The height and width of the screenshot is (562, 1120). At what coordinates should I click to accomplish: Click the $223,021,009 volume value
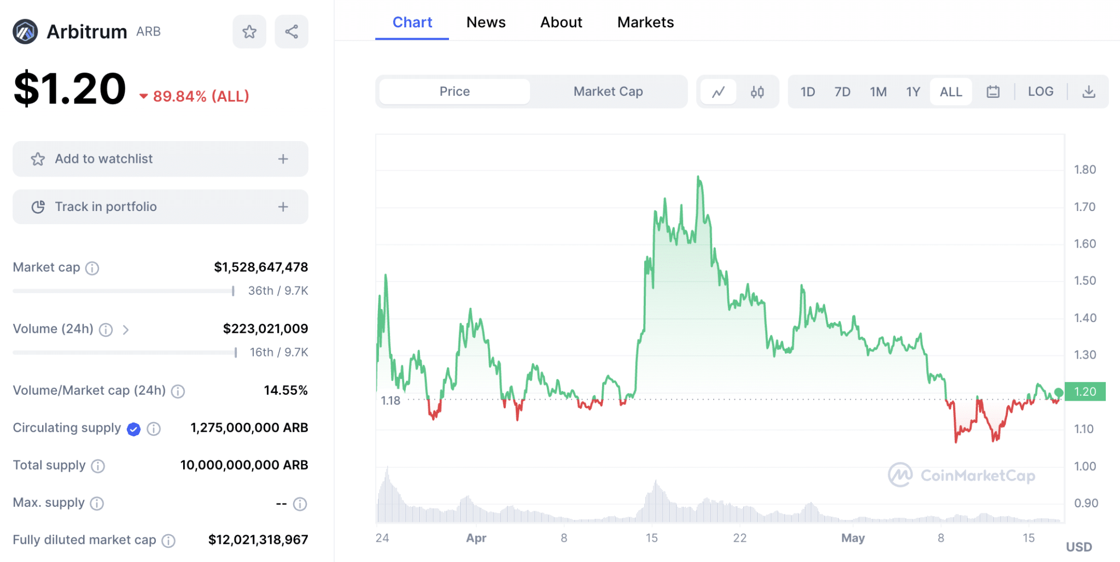[265, 329]
